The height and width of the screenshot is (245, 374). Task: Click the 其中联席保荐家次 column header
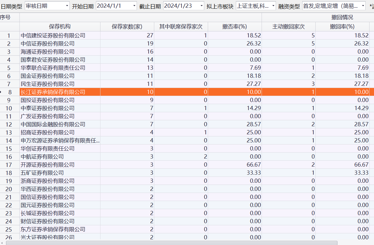pyautogui.click(x=181, y=27)
